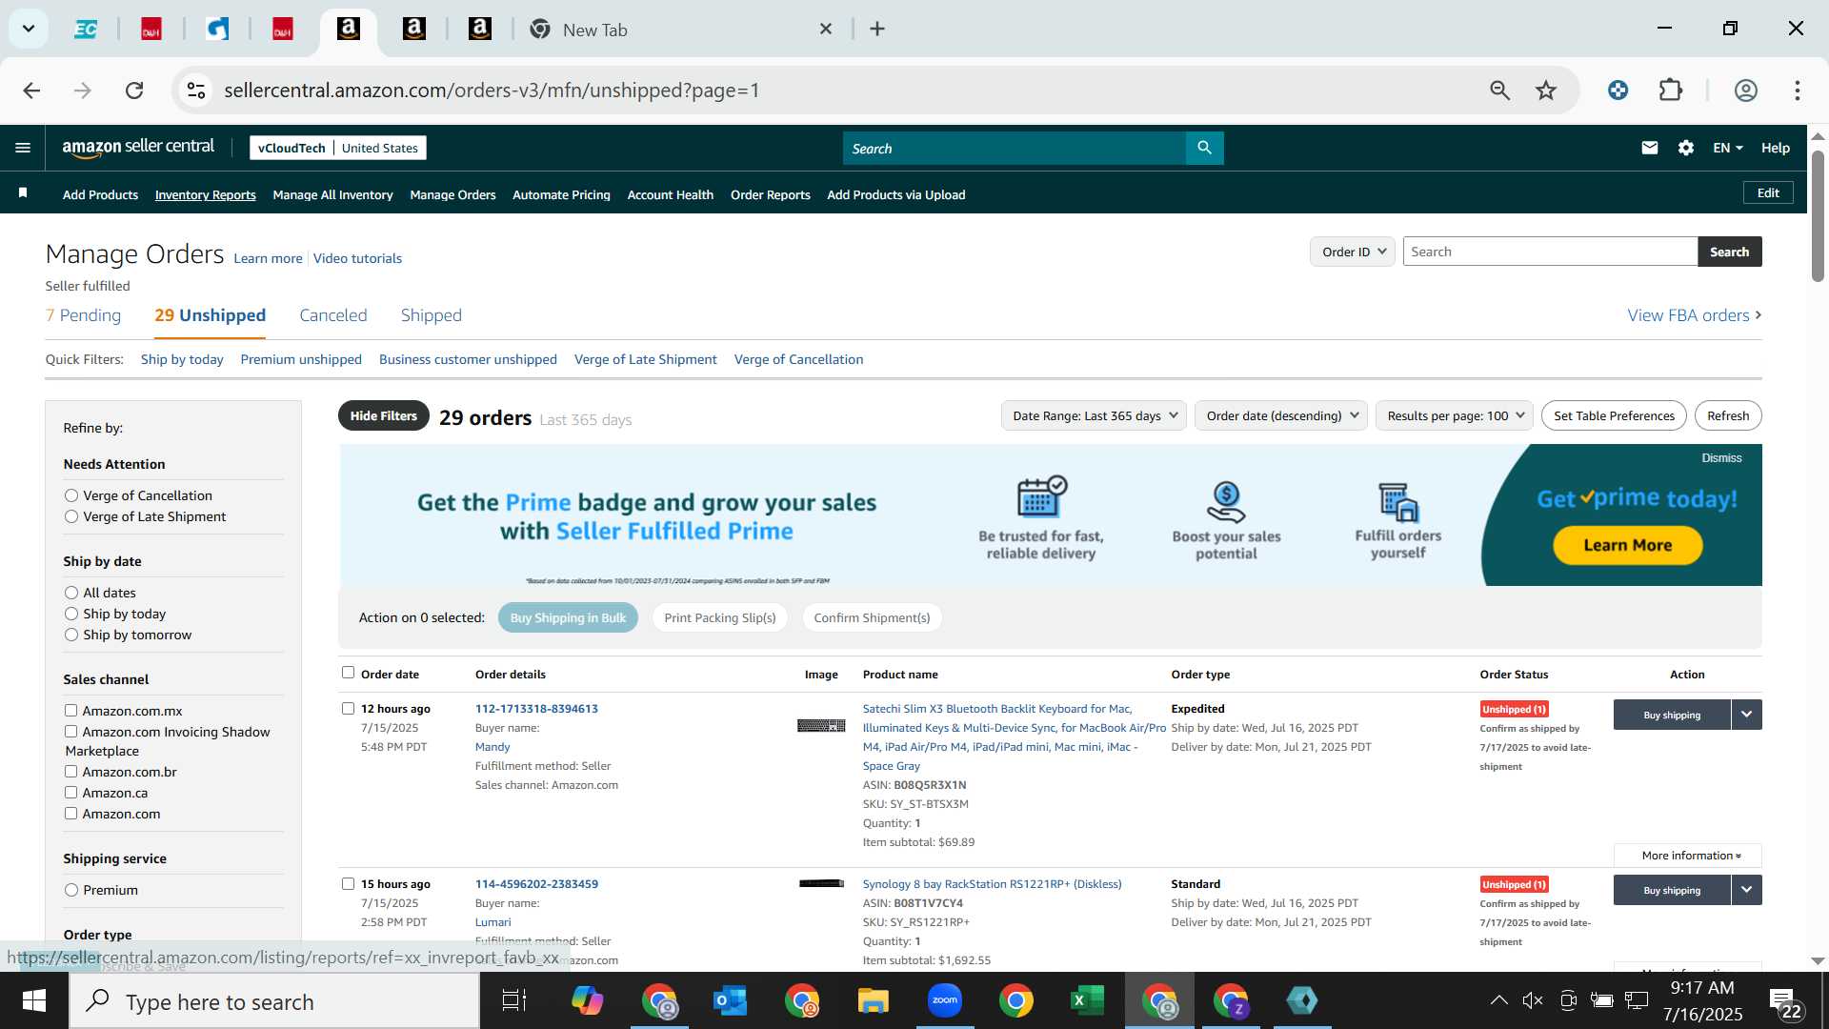This screenshot has width=1829, height=1029.
Task: Open the tab search dropdown arrow
Action: 29,29
